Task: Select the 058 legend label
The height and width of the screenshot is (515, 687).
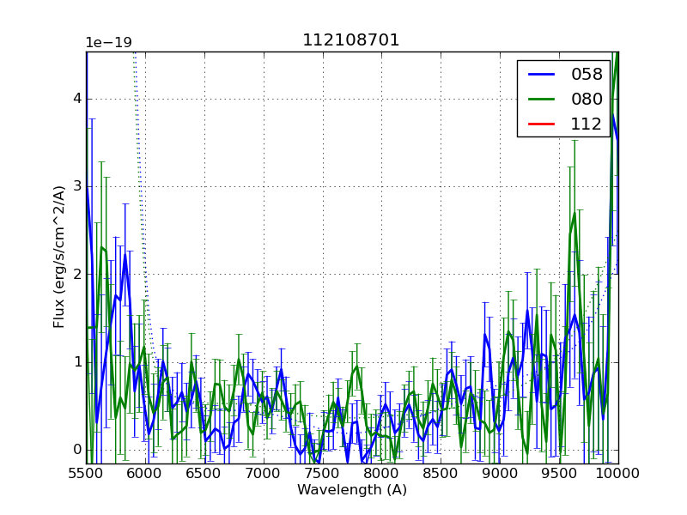Action: (x=587, y=75)
